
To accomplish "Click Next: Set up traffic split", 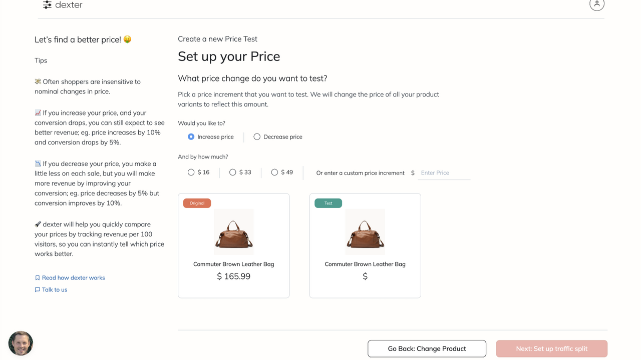I will [x=551, y=348].
